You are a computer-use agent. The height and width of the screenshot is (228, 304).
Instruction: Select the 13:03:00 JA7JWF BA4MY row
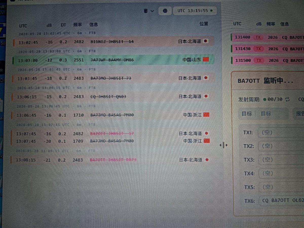tap(113, 60)
